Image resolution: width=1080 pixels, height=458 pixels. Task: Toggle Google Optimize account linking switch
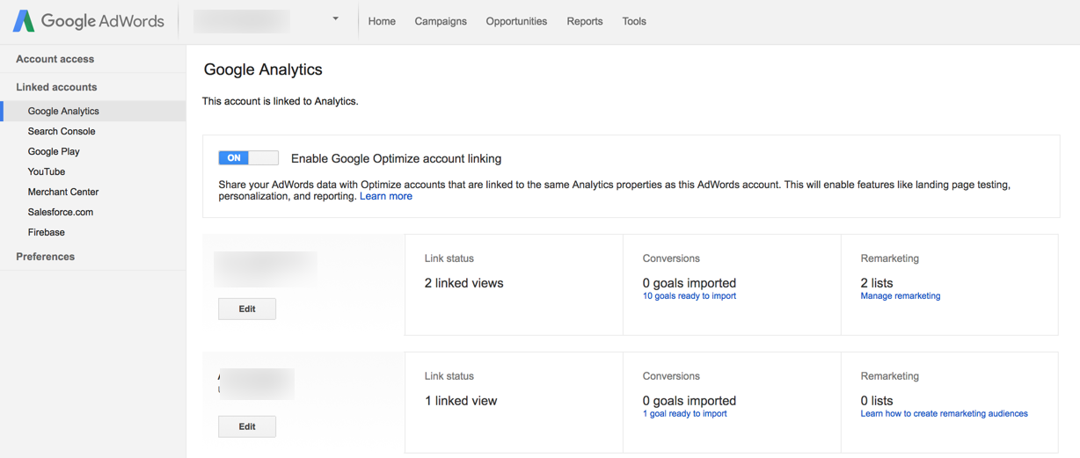coord(248,158)
